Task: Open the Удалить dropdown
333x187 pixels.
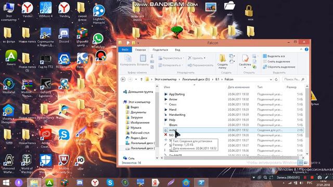Action: coord(197,58)
